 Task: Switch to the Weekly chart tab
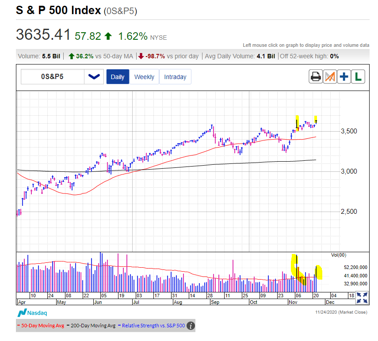tap(144, 76)
